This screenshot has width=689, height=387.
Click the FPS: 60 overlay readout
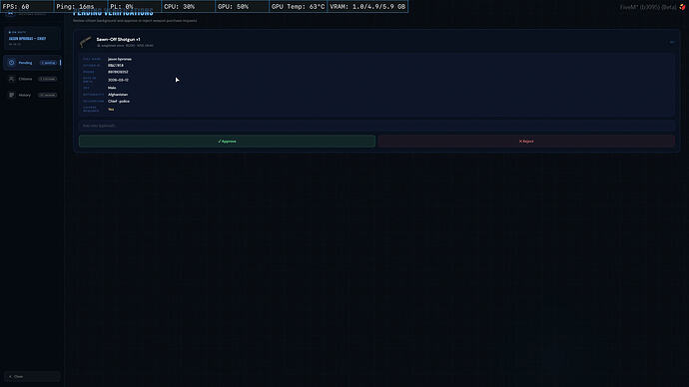(27, 7)
